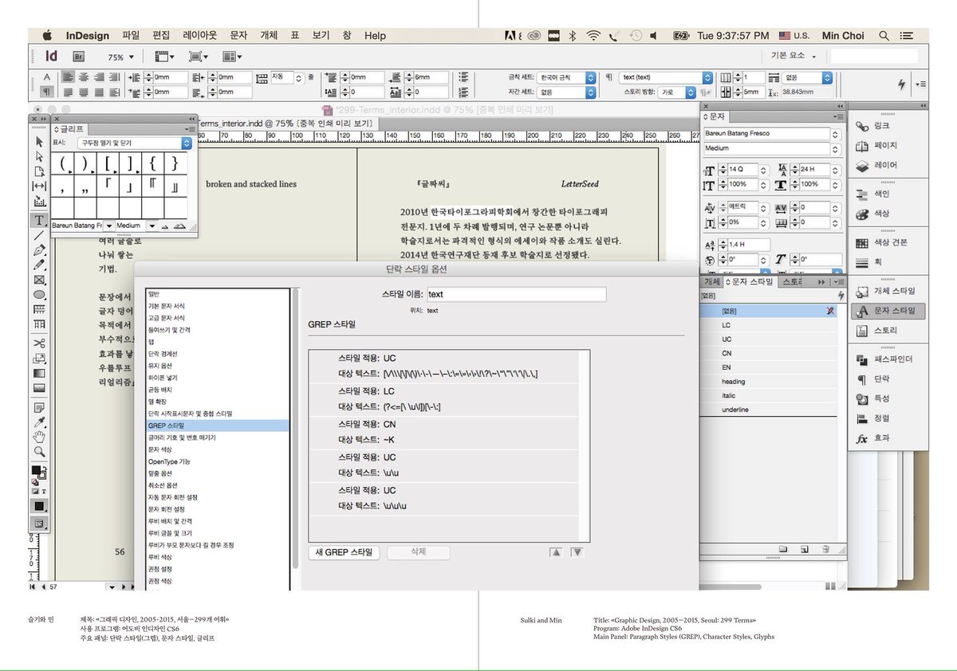Click the quick apply lightning icon
This screenshot has width=957, height=671.
[902, 84]
